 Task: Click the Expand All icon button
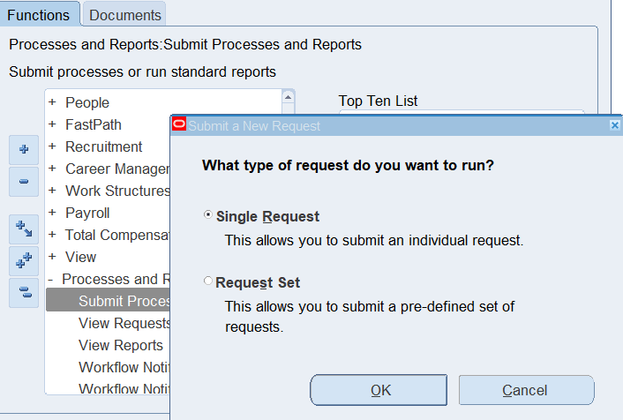click(x=24, y=261)
